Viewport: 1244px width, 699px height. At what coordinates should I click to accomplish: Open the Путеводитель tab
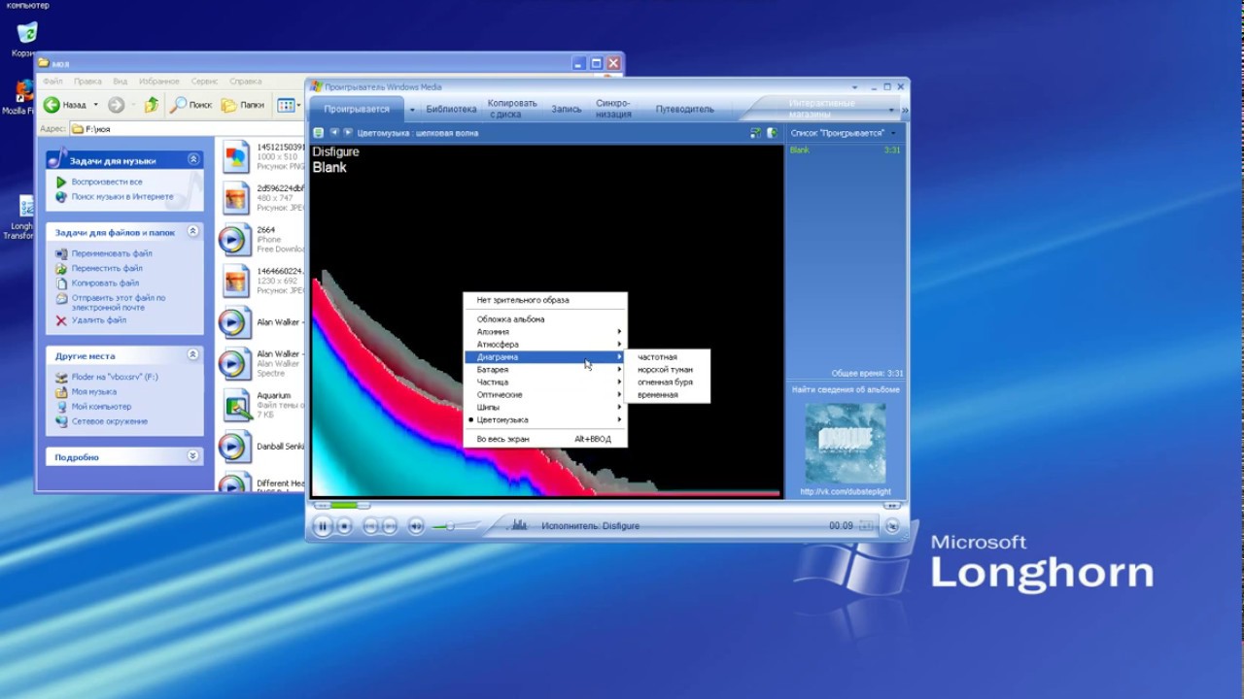click(x=684, y=110)
